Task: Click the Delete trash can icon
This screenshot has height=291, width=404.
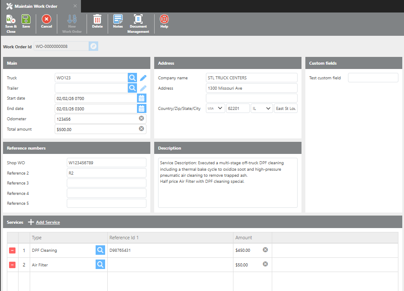Action: click(x=97, y=19)
